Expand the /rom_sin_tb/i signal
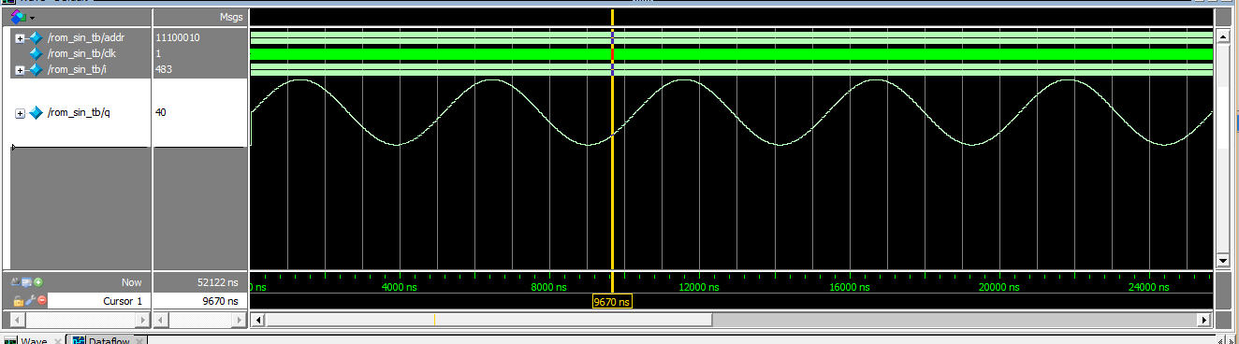Screen dimensions: 1239x344 coord(20,70)
